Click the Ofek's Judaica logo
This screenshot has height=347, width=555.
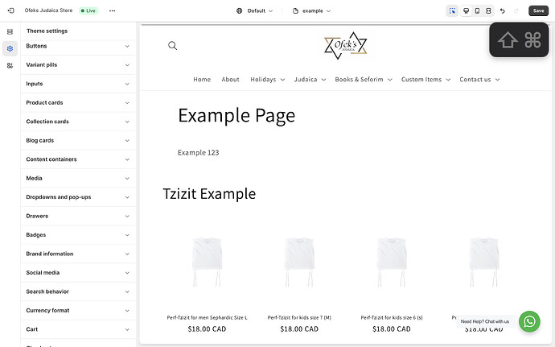[345, 46]
